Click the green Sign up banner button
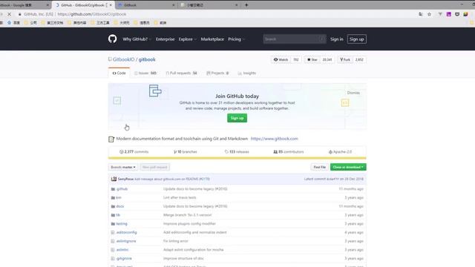 pyautogui.click(x=237, y=118)
